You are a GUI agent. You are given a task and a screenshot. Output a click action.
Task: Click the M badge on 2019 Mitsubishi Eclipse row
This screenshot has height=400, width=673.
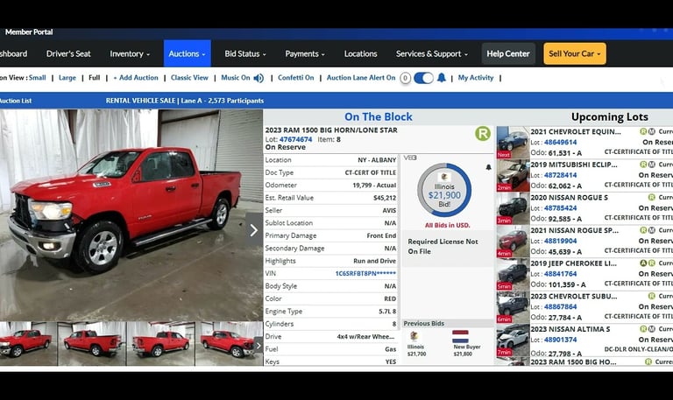[x=652, y=165]
